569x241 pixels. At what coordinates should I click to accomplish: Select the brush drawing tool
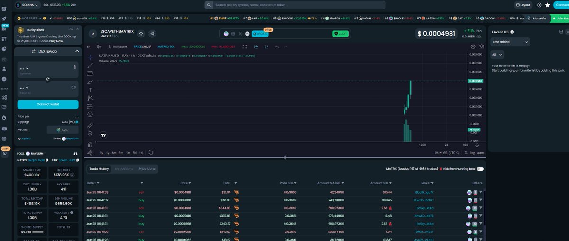[x=90, y=82]
